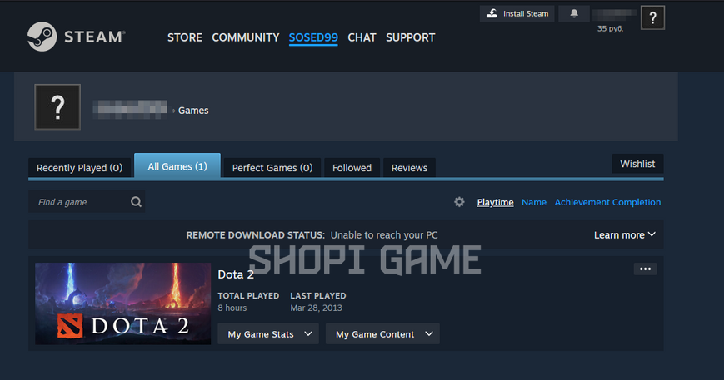724x380 pixels.
Task: Click the Install Steam download icon
Action: pyautogui.click(x=492, y=13)
